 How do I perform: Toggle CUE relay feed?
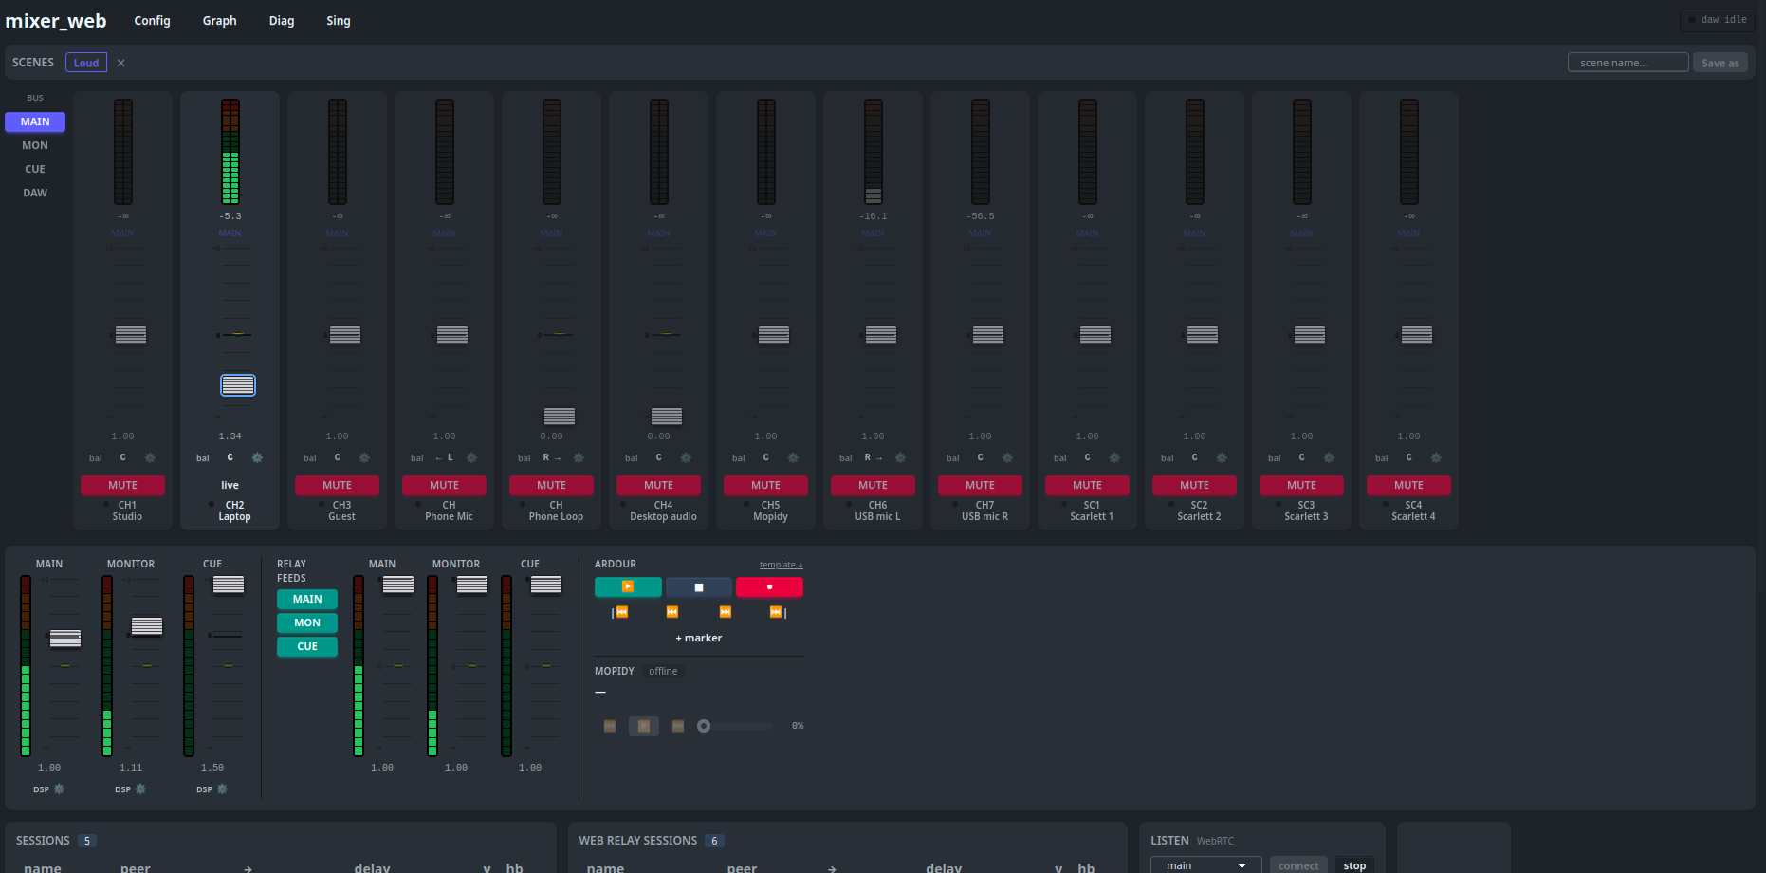tap(307, 646)
